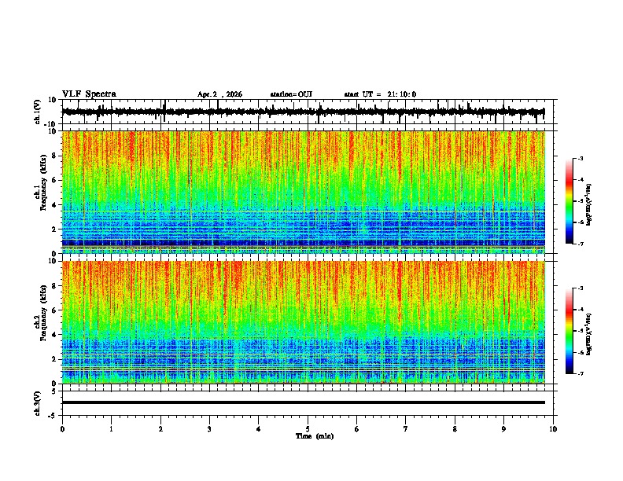Click the "-5" tick on ch.3(V) axis
623x481 pixels.
[53, 416]
